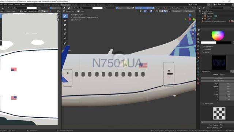The image size is (234, 132).
Task: Select the Mask tool in viewport toolbar
Action: click(x=65, y=38)
